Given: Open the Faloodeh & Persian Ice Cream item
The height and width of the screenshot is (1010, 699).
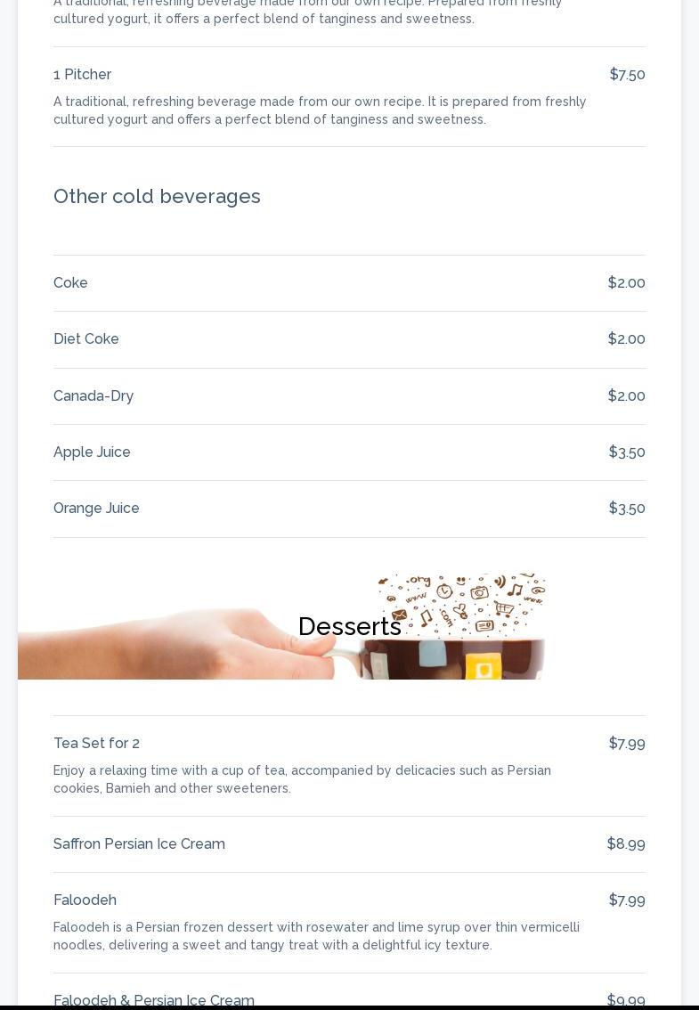Looking at the screenshot, I should click(x=154, y=1000).
